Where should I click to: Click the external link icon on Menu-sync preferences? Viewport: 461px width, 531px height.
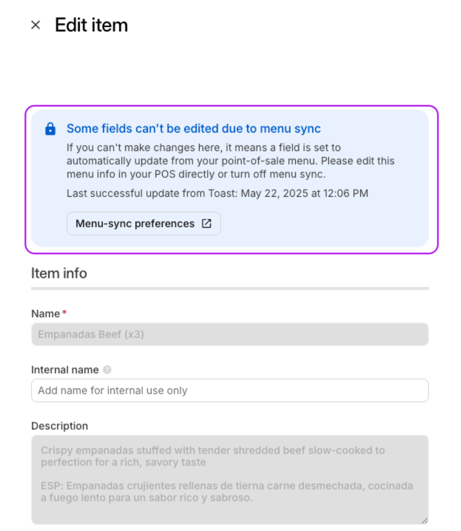pyautogui.click(x=206, y=223)
